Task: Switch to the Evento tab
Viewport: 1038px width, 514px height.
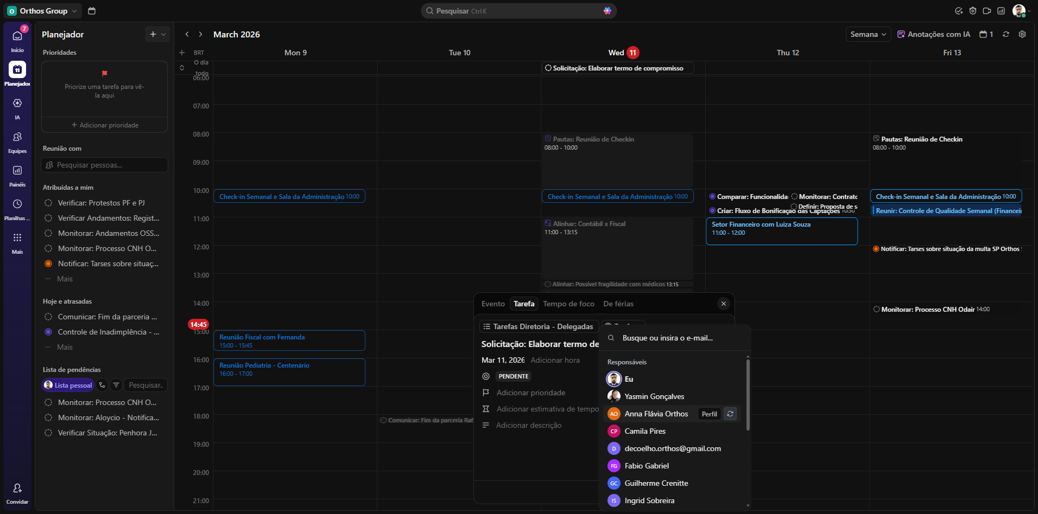Action: coord(493,304)
